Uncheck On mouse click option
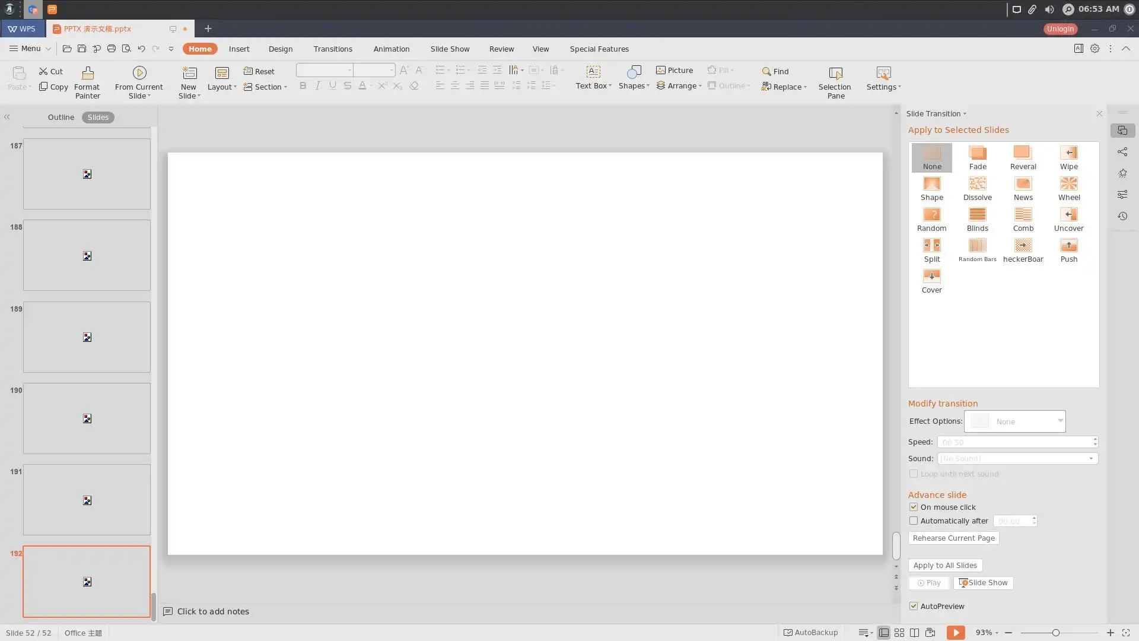Viewport: 1139px width, 641px height. coord(914,507)
